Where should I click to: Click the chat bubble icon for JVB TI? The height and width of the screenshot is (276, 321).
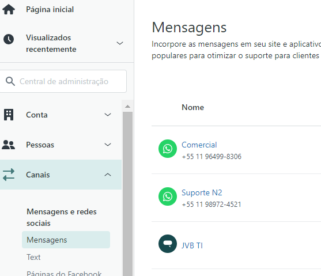[168, 244]
